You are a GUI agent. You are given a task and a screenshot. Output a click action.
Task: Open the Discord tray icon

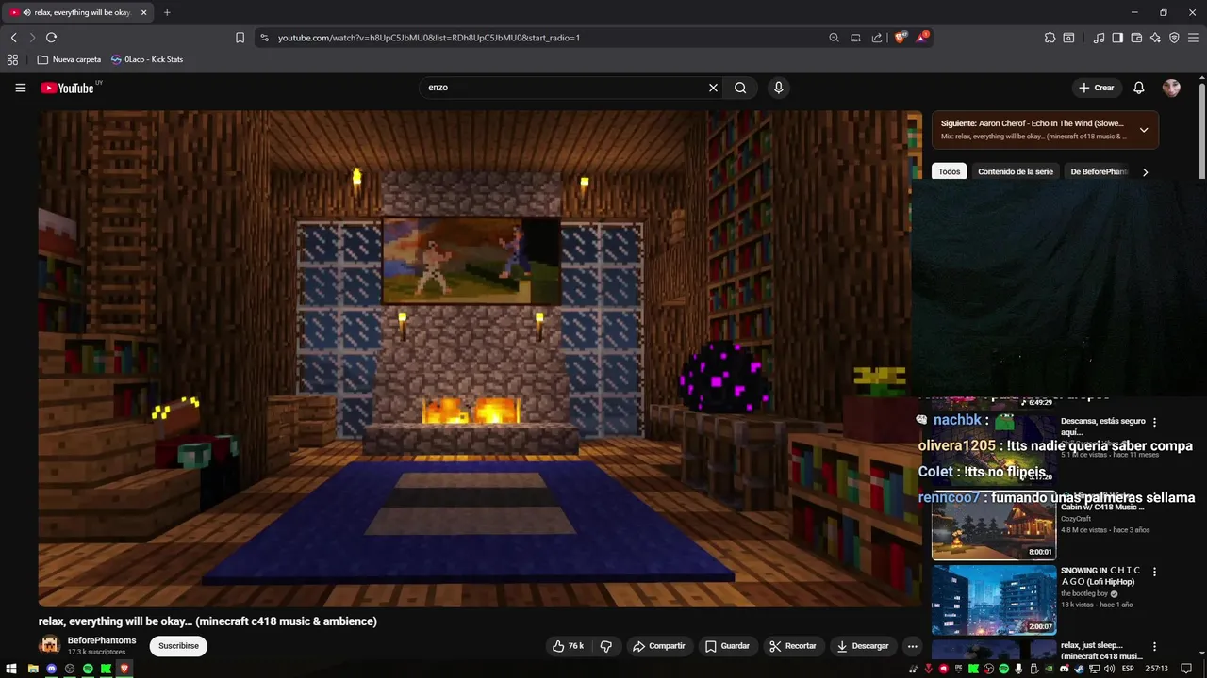(x=1065, y=669)
